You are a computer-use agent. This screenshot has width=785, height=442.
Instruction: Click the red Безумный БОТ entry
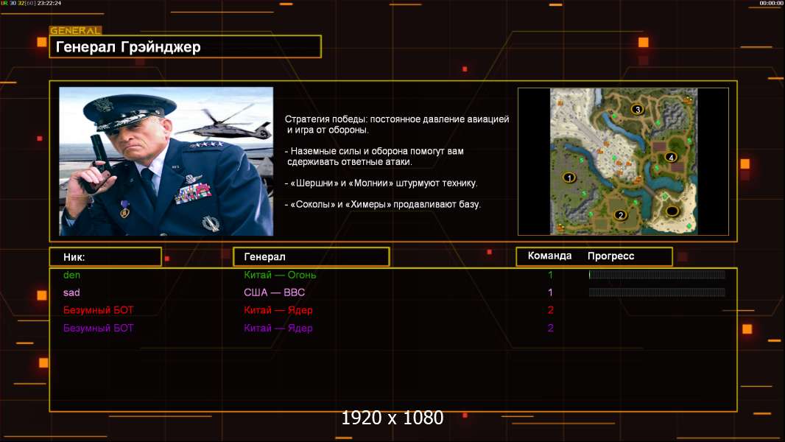(x=99, y=310)
